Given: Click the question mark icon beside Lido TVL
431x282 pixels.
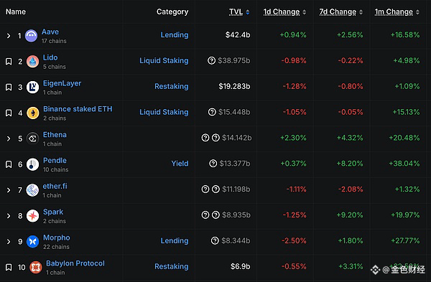Looking at the screenshot, I should 211,60.
